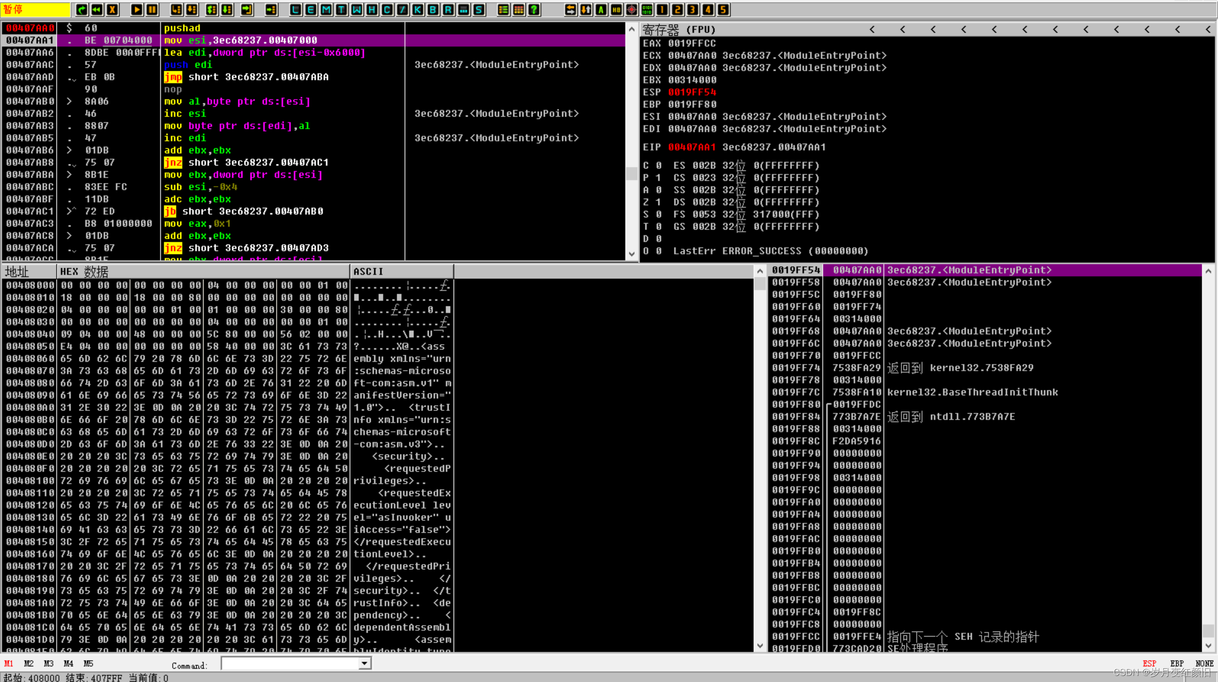
Task: Click the green A plugin icon
Action: (601, 10)
